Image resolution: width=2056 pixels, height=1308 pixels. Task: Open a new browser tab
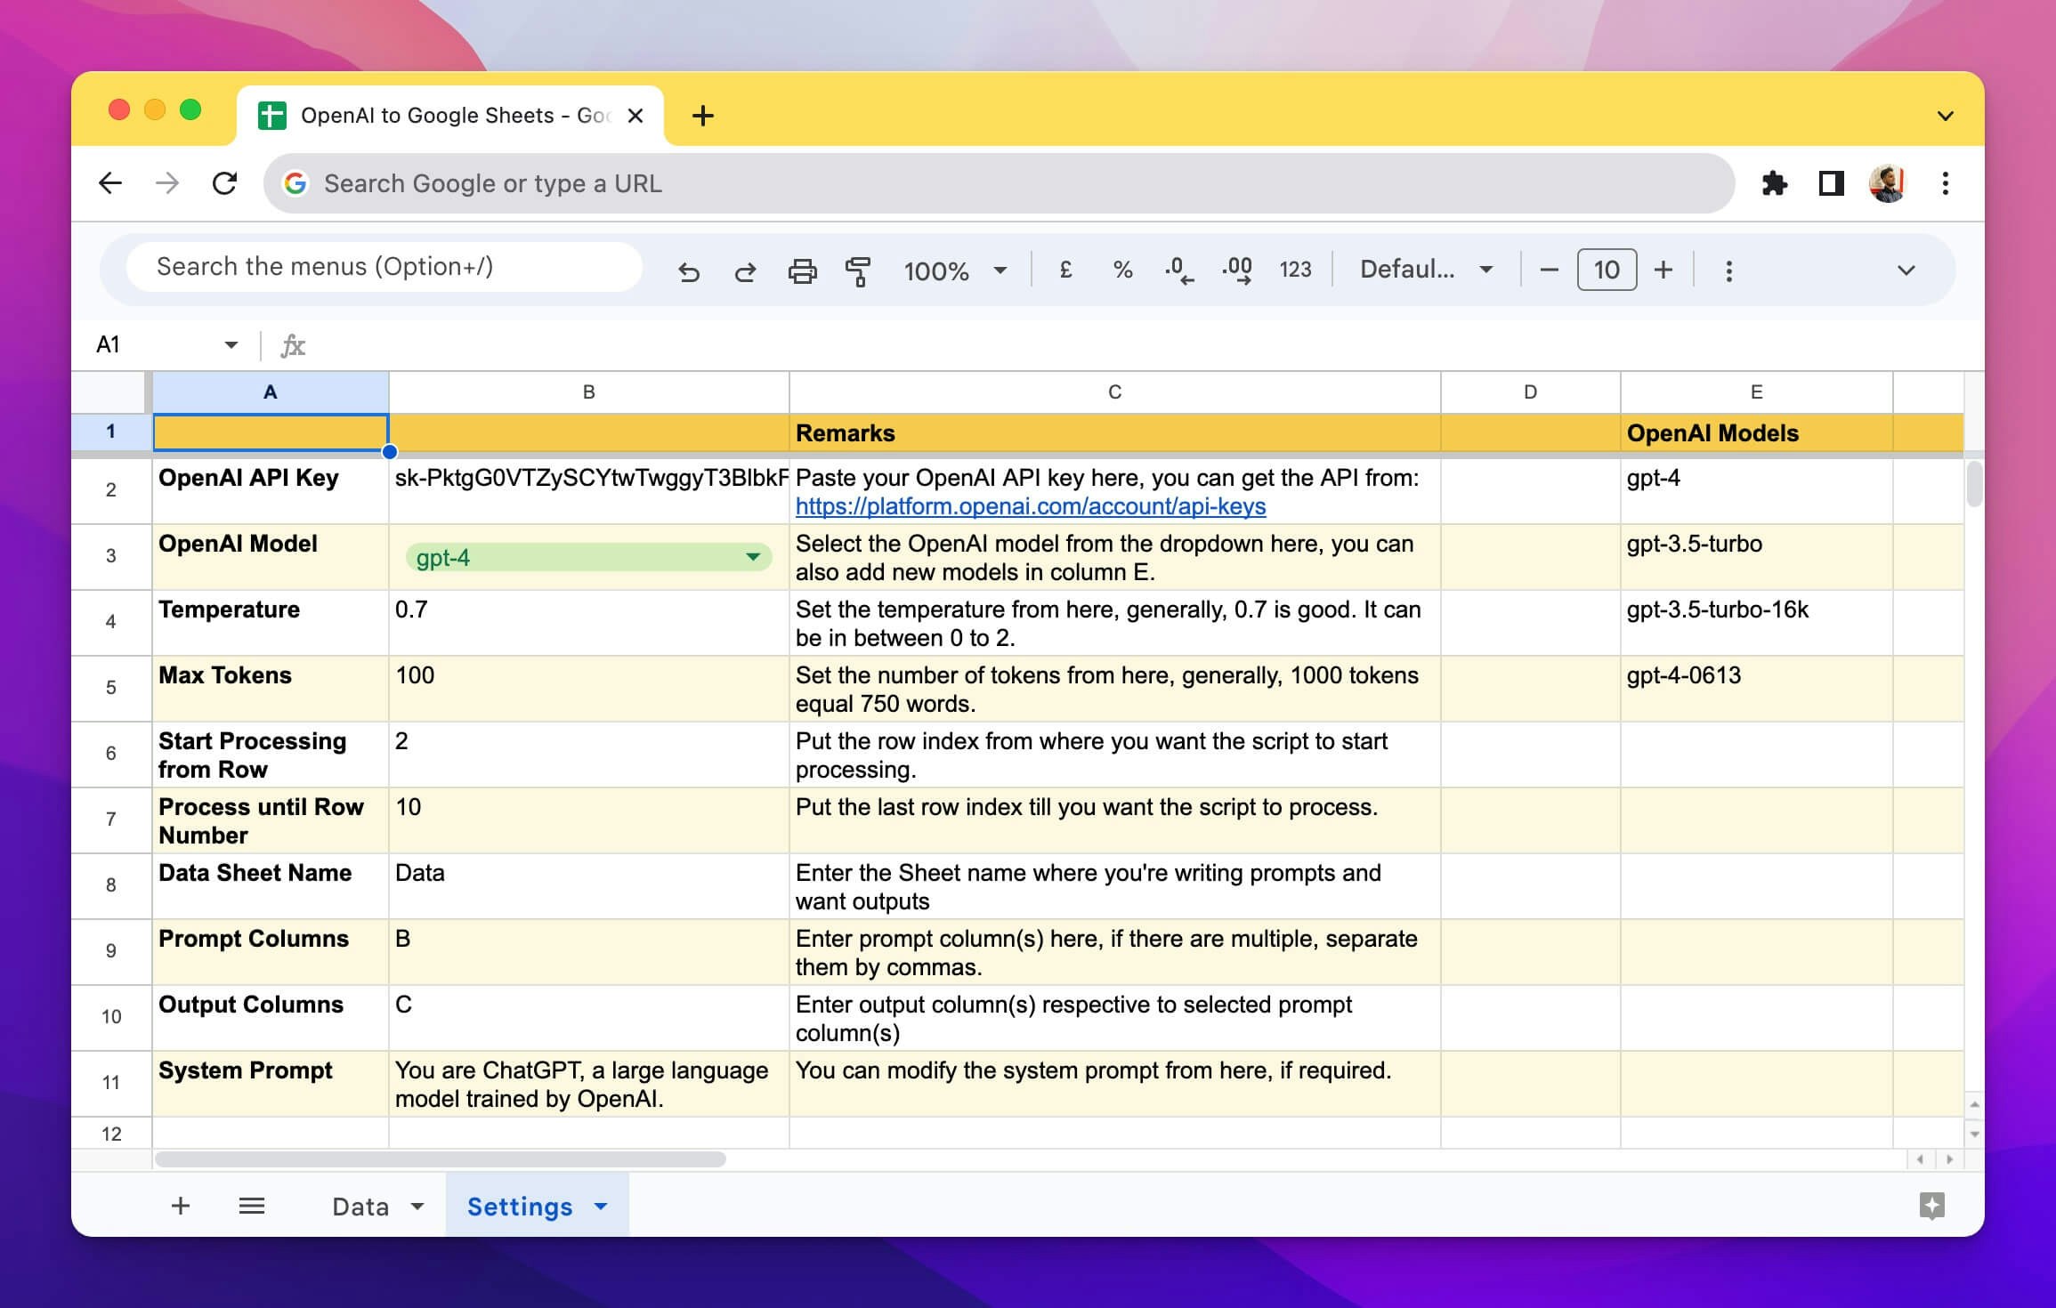702,116
